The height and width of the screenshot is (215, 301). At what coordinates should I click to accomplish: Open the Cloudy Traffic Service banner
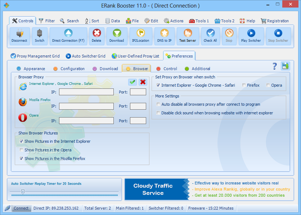click(x=209, y=189)
